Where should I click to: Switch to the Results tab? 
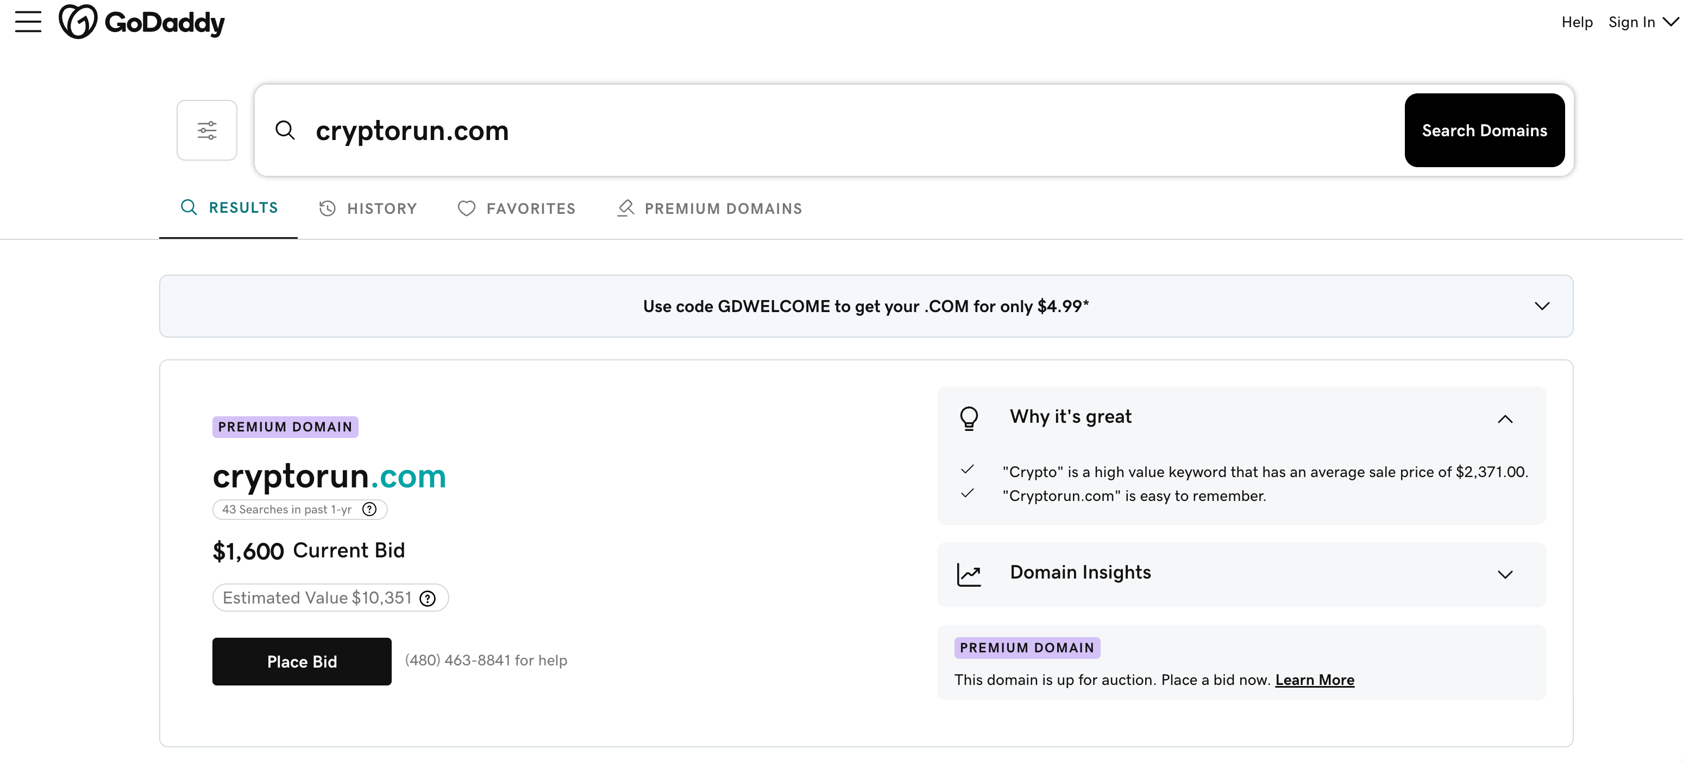[229, 208]
